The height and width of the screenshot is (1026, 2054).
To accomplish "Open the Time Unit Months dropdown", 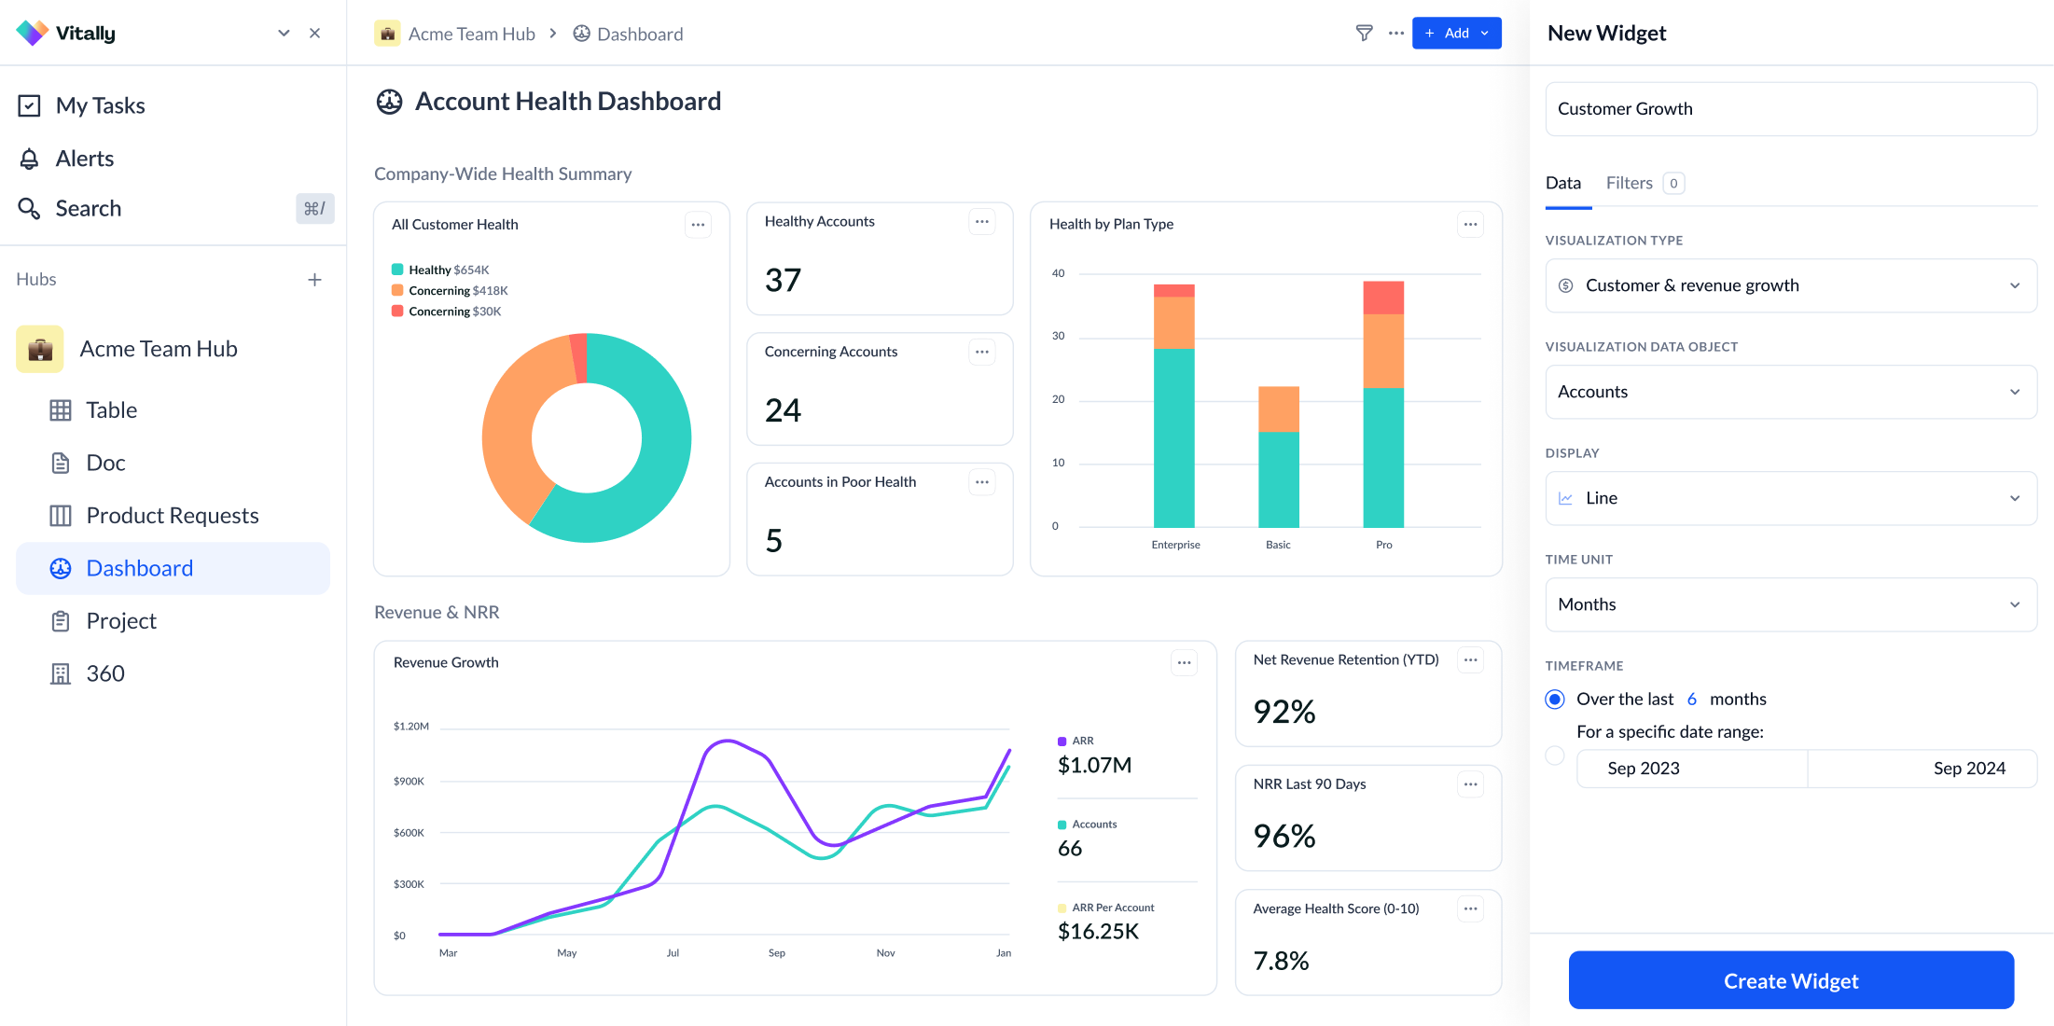I will click(x=1791, y=604).
